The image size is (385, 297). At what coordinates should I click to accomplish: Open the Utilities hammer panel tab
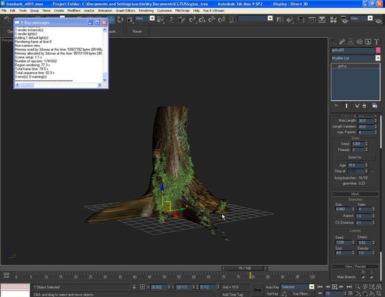point(377,41)
